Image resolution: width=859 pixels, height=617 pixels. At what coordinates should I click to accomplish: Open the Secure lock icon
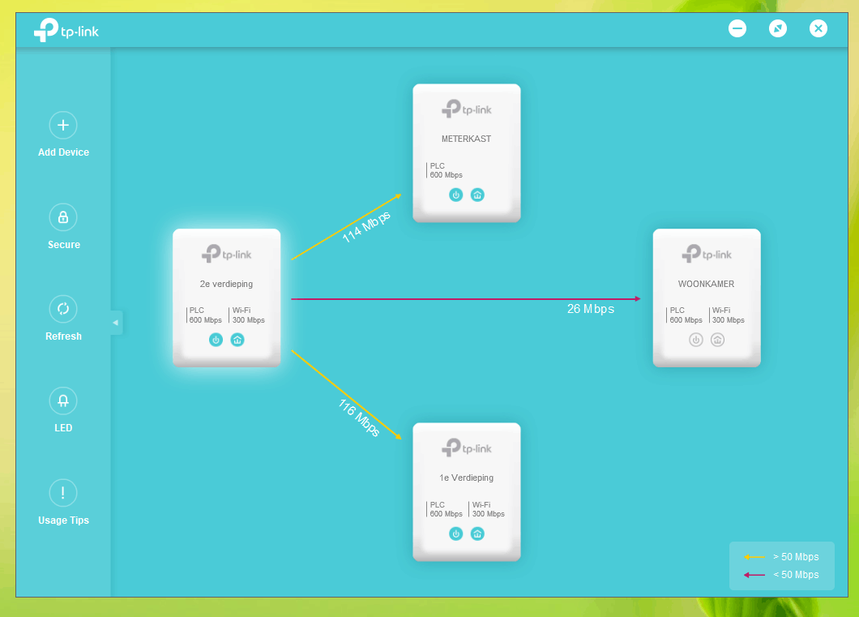pyautogui.click(x=63, y=217)
